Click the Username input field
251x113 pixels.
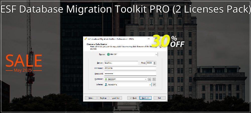(130, 68)
